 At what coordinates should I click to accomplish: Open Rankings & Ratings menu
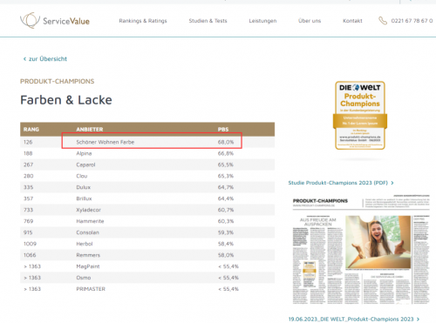tap(143, 21)
